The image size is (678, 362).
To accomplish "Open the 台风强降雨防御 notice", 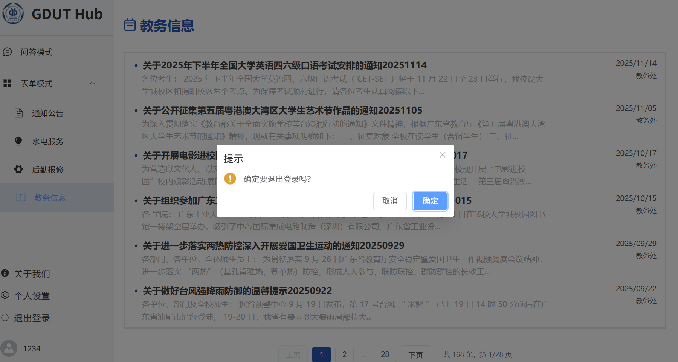I will point(237,291).
